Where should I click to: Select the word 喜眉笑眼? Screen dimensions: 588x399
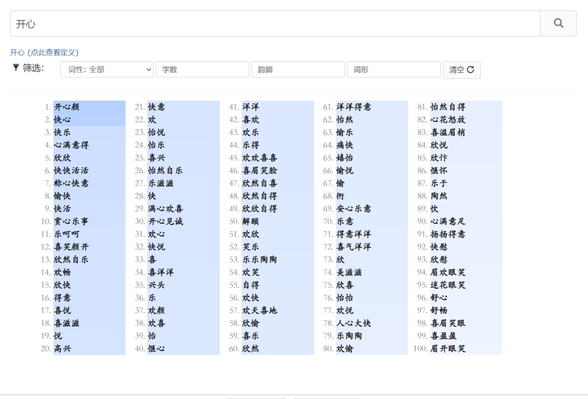448,323
